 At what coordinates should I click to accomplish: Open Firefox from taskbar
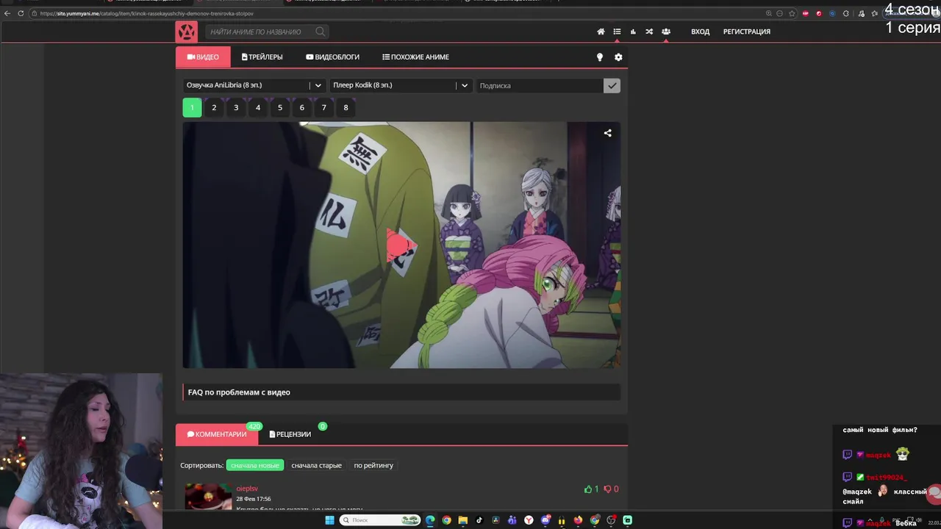tap(578, 520)
